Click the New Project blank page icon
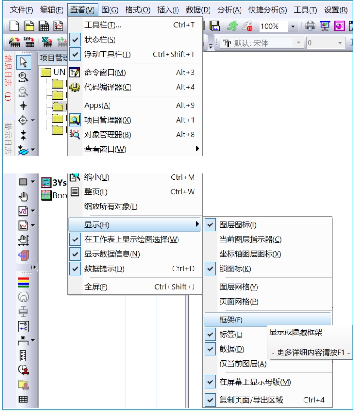This screenshot has height=412, width=357. pyautogui.click(x=14, y=26)
